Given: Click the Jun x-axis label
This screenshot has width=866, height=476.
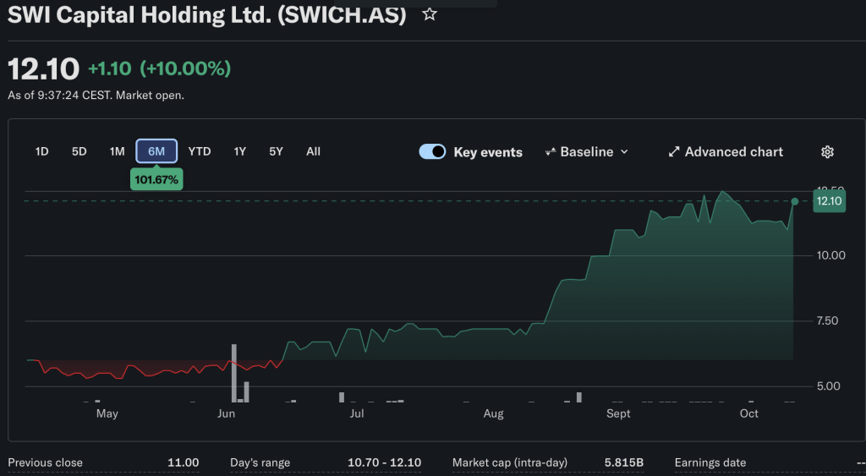Looking at the screenshot, I should click(x=227, y=413).
